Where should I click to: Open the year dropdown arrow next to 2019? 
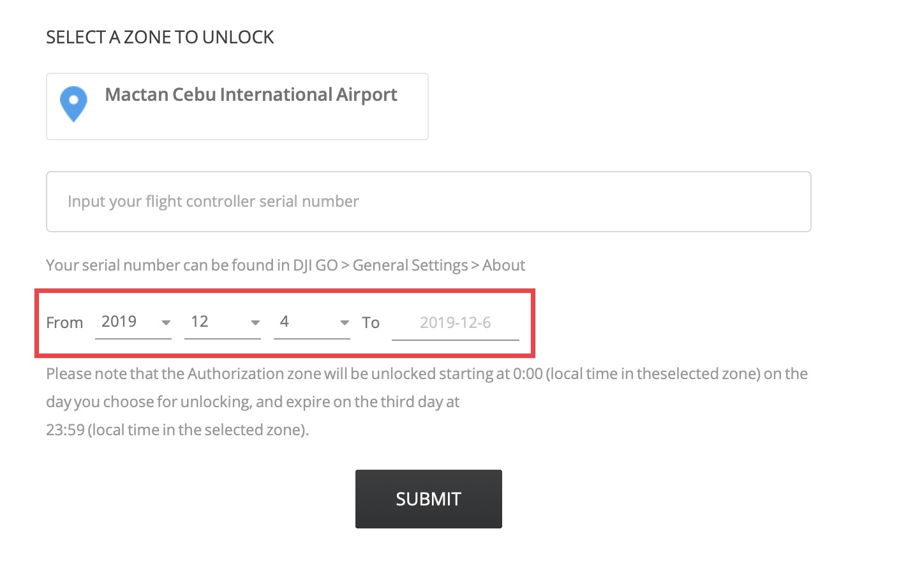click(166, 323)
